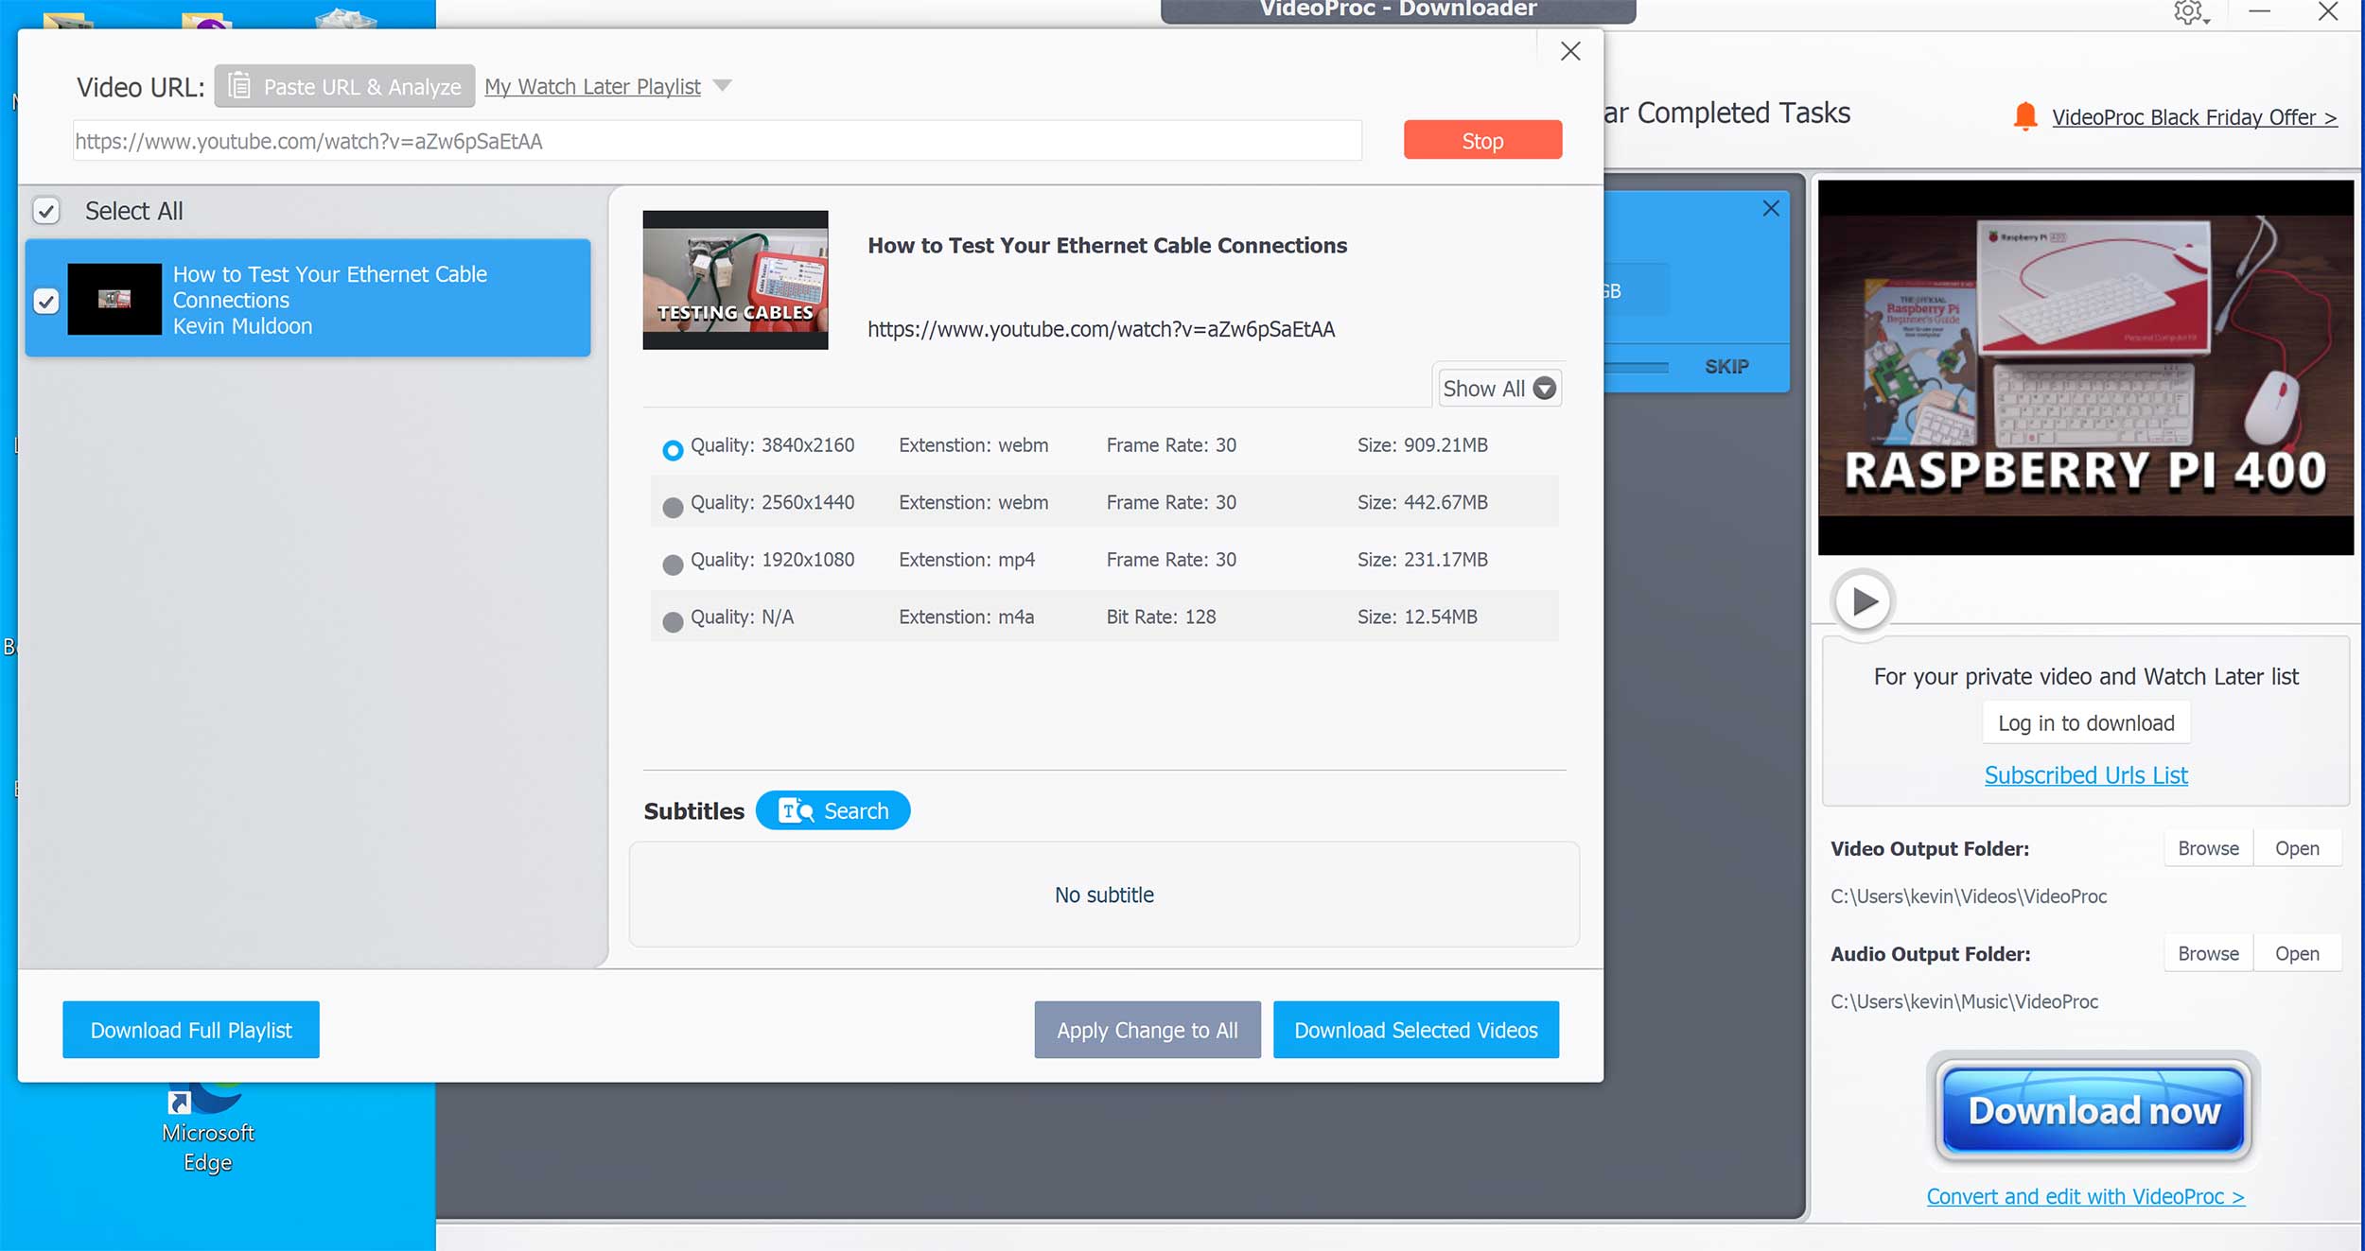This screenshot has width=2365, height=1251.
Task: Select the 1920x1080 mp4 quality option
Action: pyautogui.click(x=673, y=565)
